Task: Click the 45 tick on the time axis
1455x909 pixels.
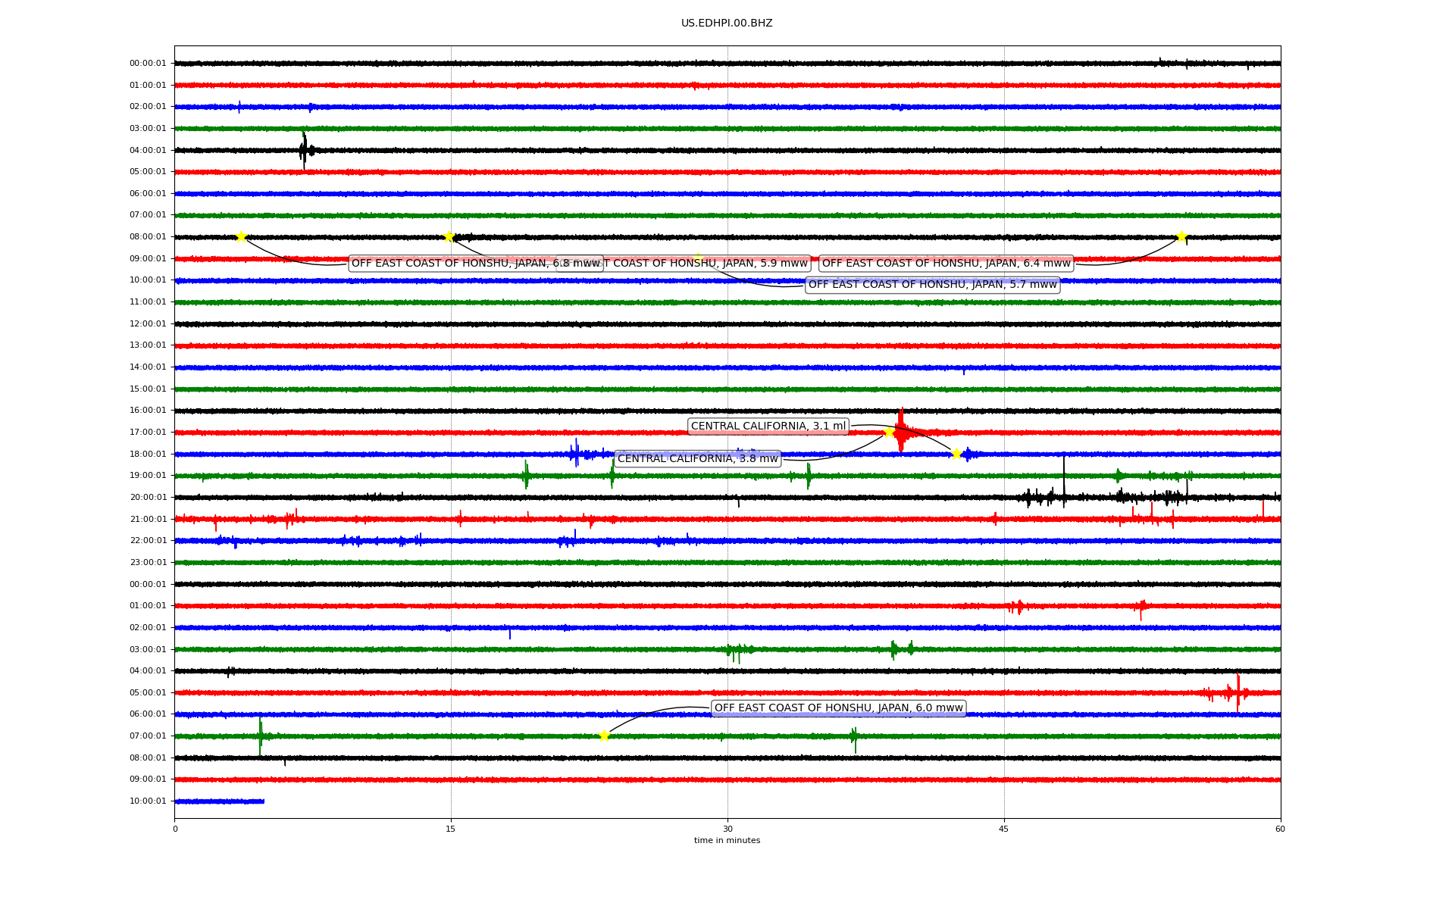Action: 1004,829
